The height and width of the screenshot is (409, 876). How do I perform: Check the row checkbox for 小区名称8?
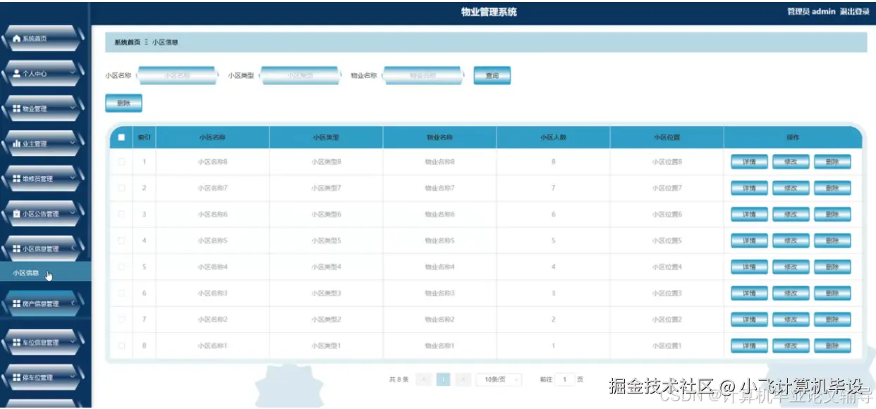point(121,161)
